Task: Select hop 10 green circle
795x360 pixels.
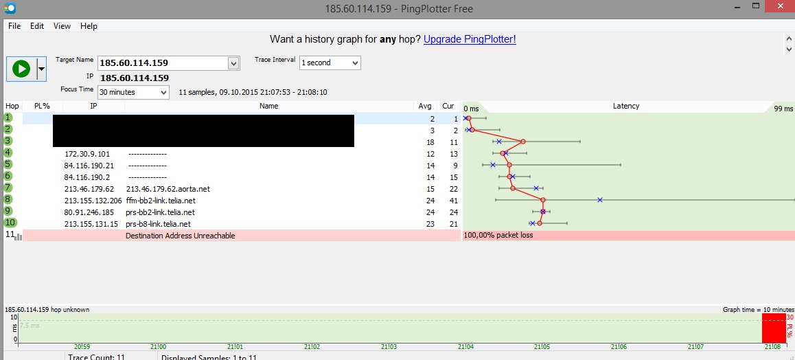Action: coord(10,223)
